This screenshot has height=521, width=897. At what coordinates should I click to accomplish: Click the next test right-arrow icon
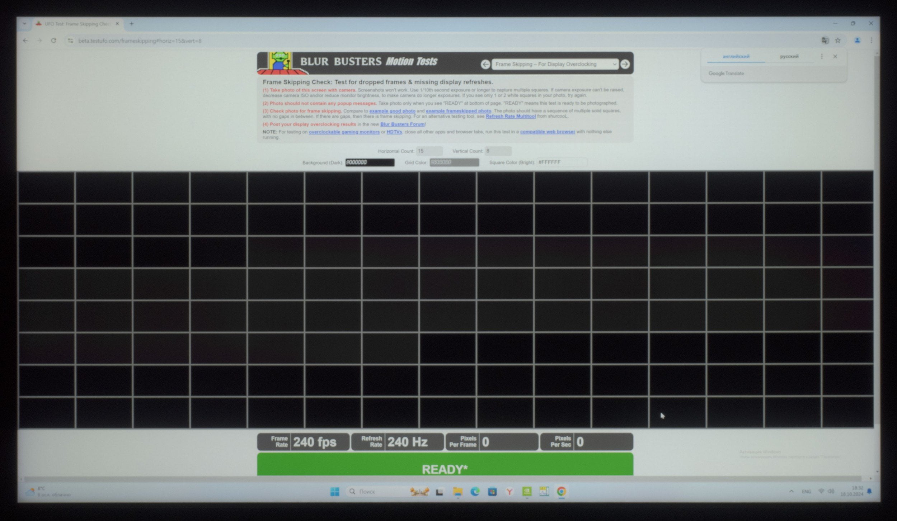click(625, 64)
